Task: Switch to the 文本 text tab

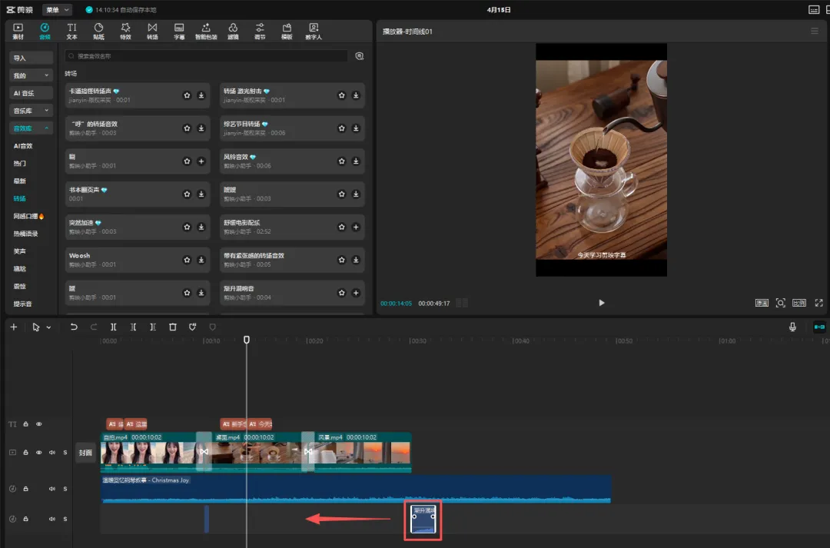Action: tap(71, 31)
